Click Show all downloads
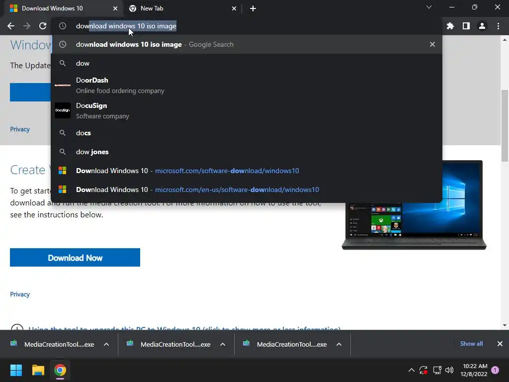 pyautogui.click(x=471, y=344)
